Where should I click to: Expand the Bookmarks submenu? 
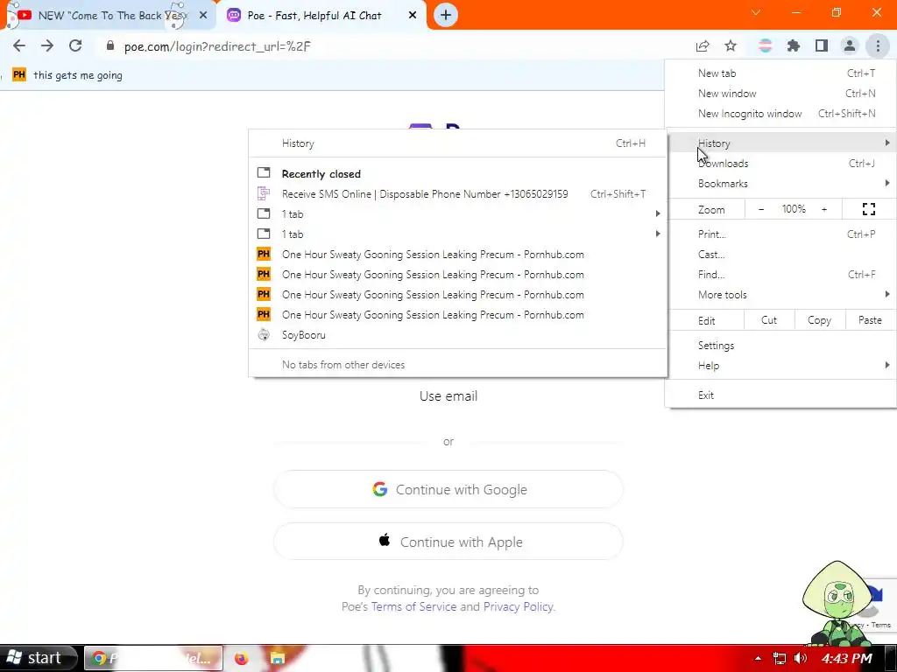click(x=780, y=184)
